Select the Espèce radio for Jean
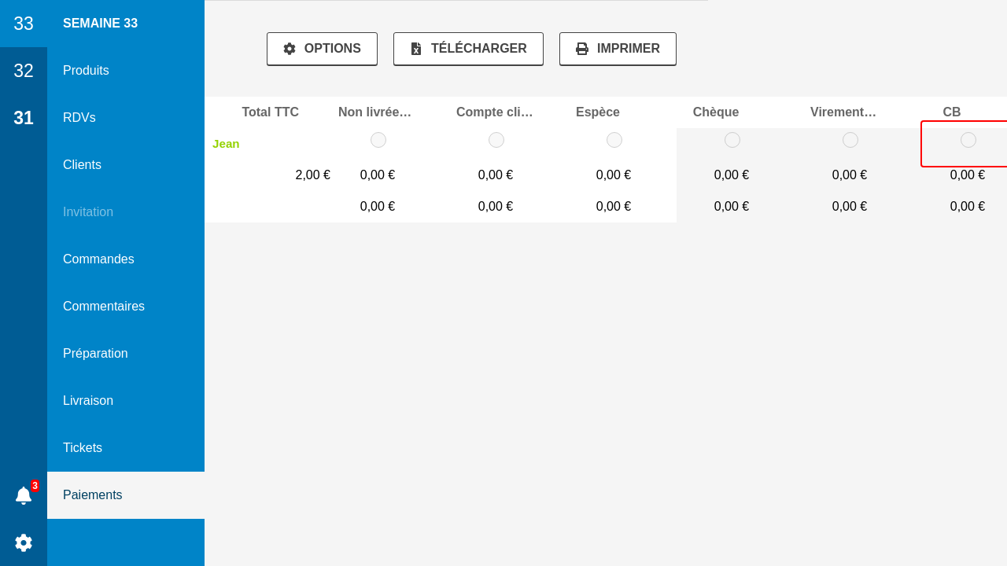1007x566 pixels. (x=614, y=140)
